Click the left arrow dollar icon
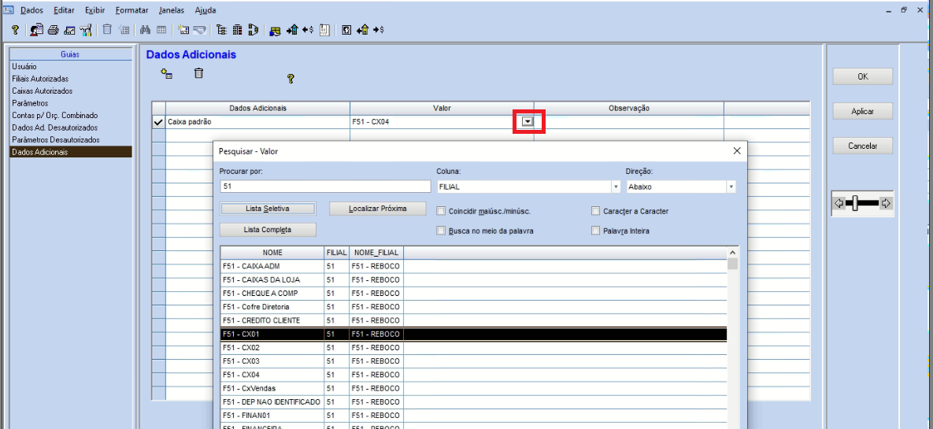933x429 pixels. click(308, 30)
